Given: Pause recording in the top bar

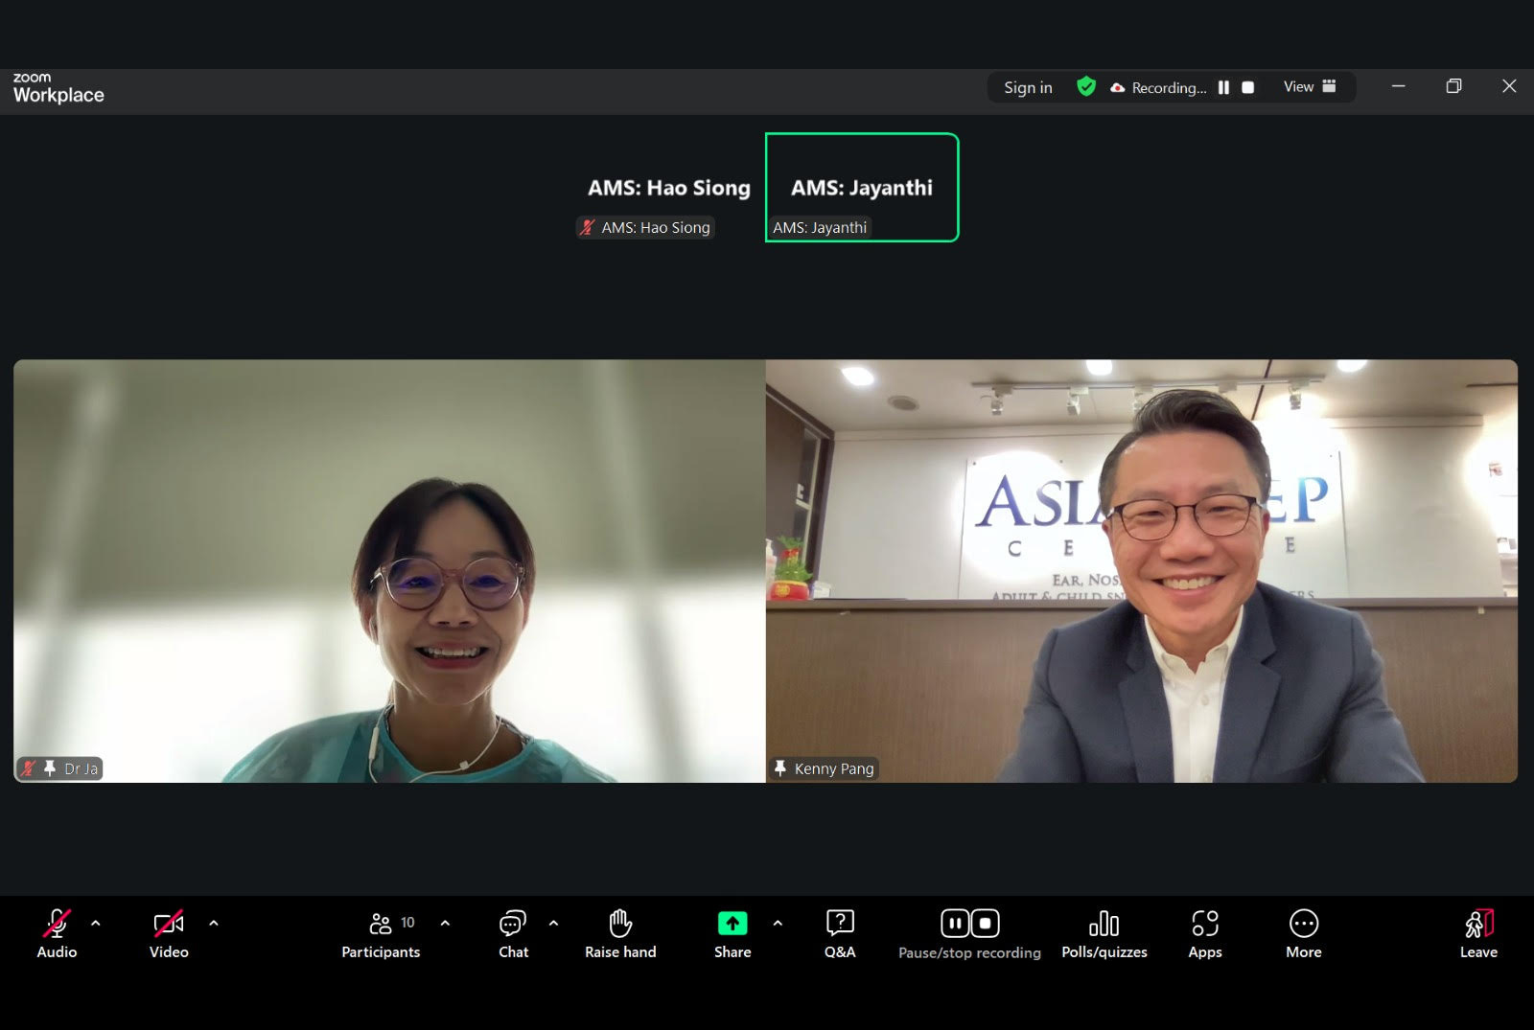Looking at the screenshot, I should click(1223, 87).
